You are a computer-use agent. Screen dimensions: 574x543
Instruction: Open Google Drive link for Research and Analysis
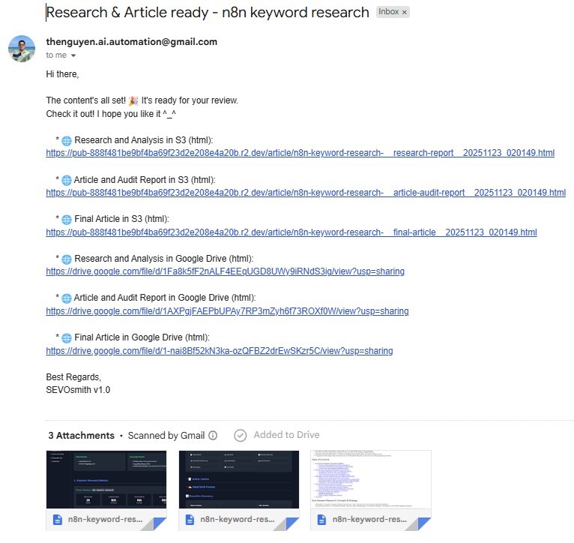pos(225,271)
